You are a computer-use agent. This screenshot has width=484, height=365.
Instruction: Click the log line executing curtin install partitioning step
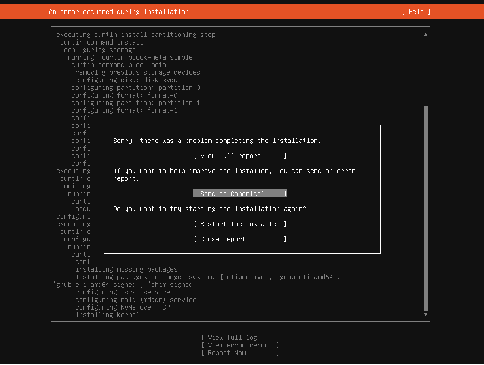coord(136,34)
